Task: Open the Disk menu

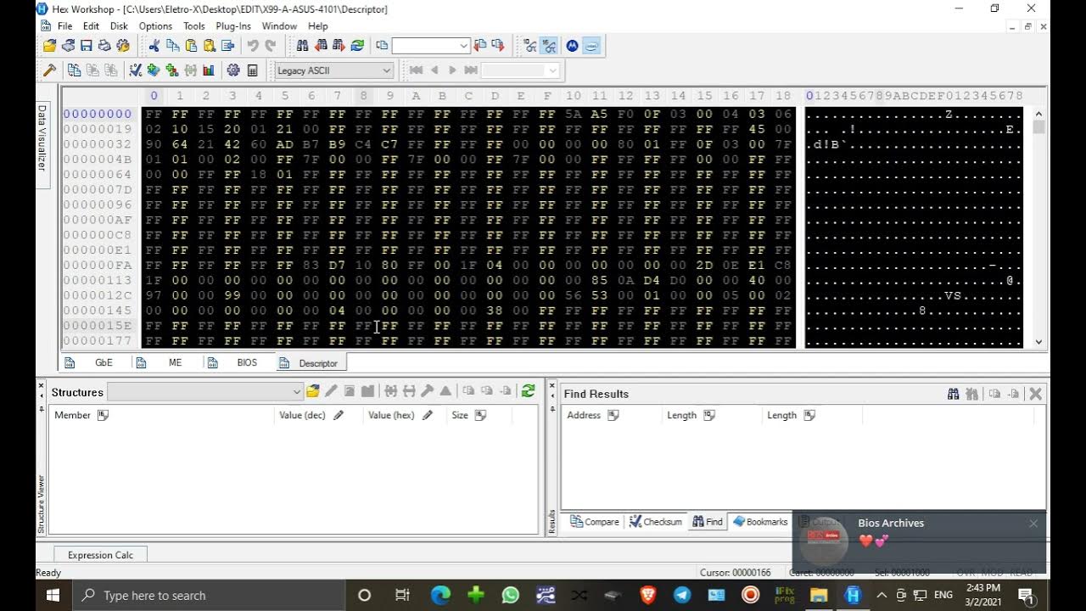Action: [x=119, y=26]
